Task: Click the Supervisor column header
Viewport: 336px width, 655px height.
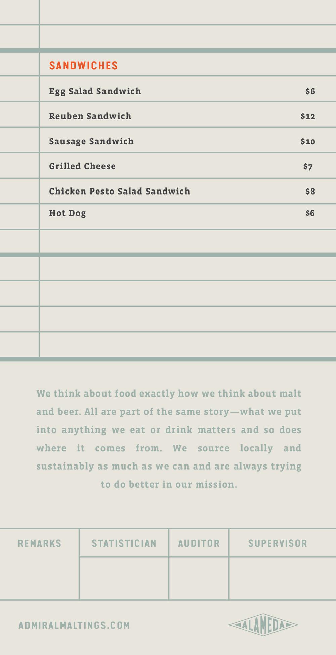Action: click(278, 543)
